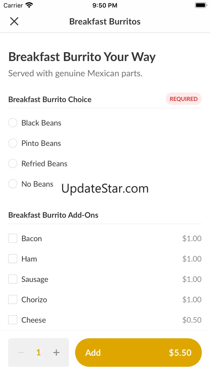Click the Wi-Fi icon in status bar
The width and height of the screenshot is (210, 375).
[x=29, y=5]
